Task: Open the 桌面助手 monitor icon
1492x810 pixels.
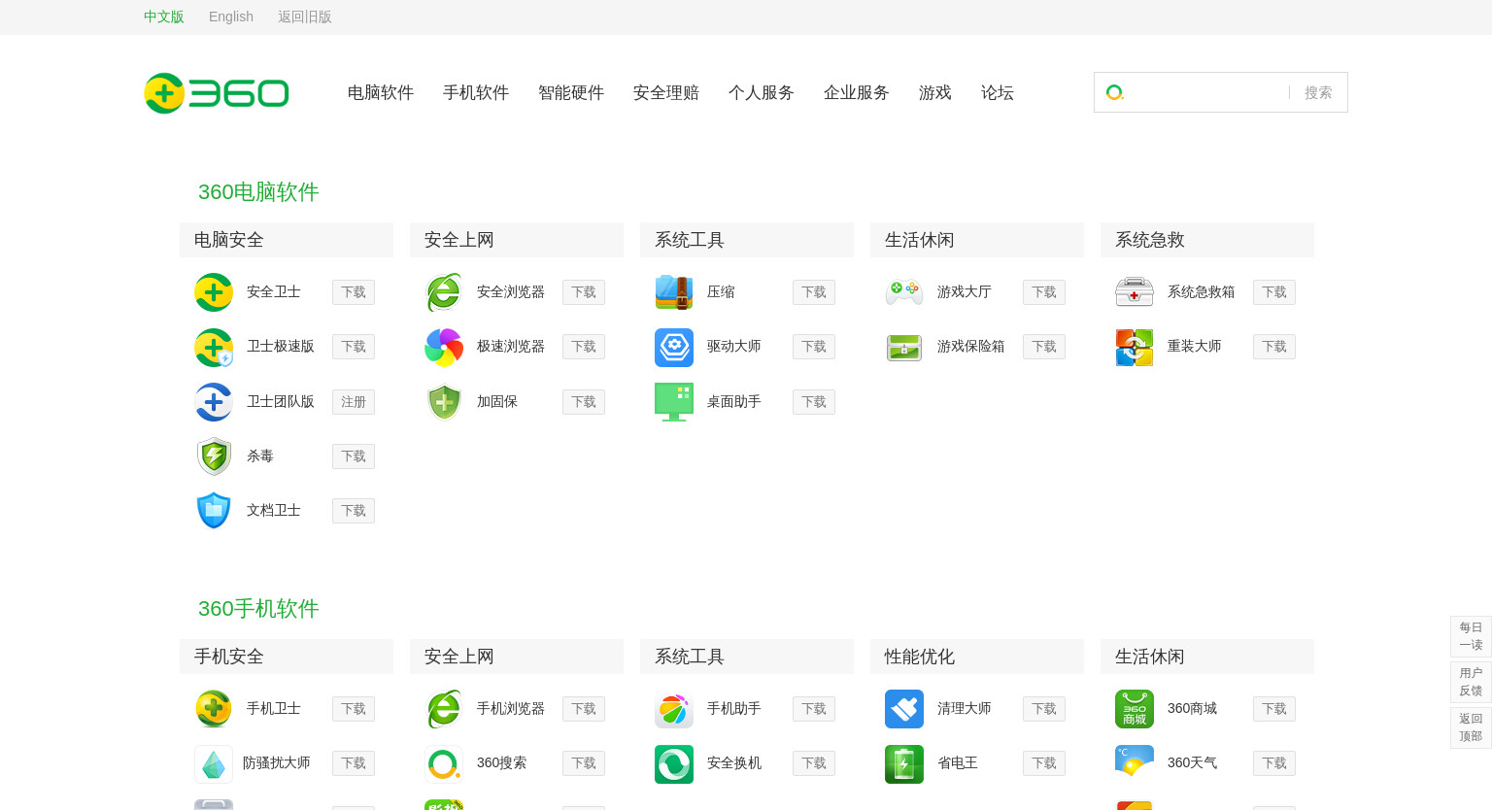Action: click(674, 402)
